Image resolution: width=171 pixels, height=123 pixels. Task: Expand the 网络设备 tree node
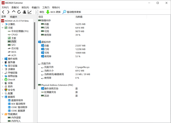[x=2, y=76]
